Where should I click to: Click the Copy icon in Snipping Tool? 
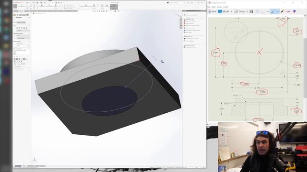click(258, 11)
